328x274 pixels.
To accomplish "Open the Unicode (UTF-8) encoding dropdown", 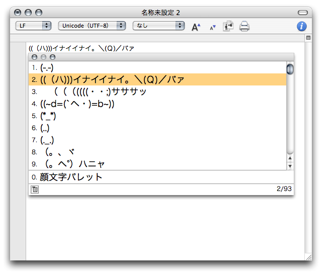I will tap(92, 26).
